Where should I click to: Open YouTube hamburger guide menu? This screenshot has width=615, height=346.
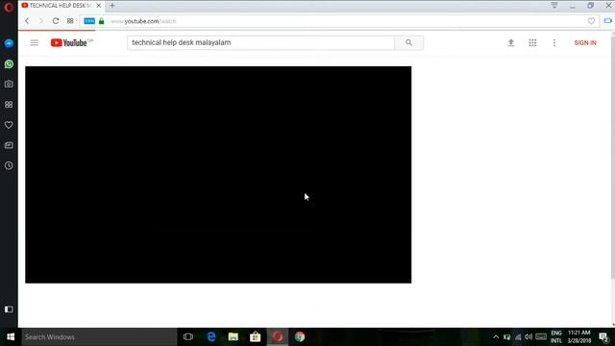pos(35,42)
